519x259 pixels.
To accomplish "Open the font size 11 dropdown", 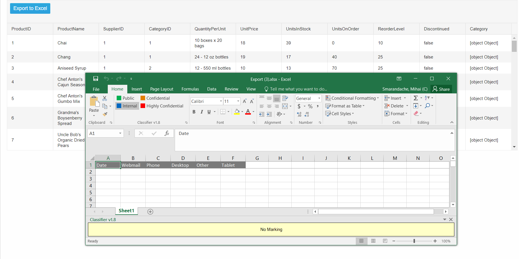I will (238, 101).
